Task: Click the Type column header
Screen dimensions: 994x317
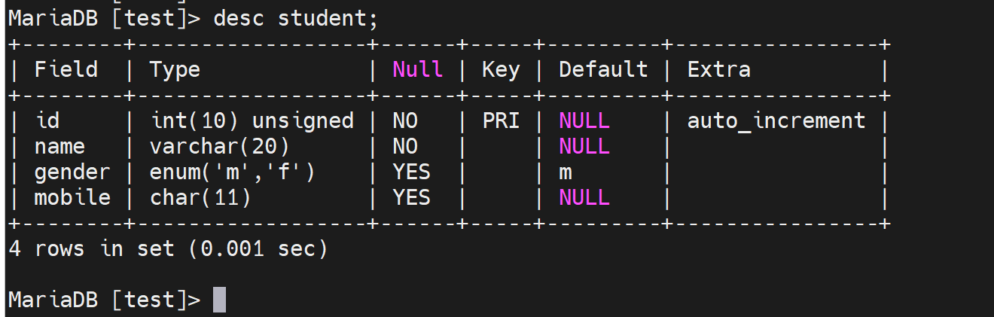Action: (x=175, y=70)
